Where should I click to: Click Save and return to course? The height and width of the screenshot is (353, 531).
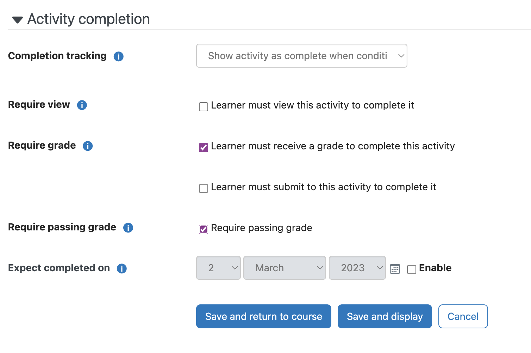click(264, 316)
